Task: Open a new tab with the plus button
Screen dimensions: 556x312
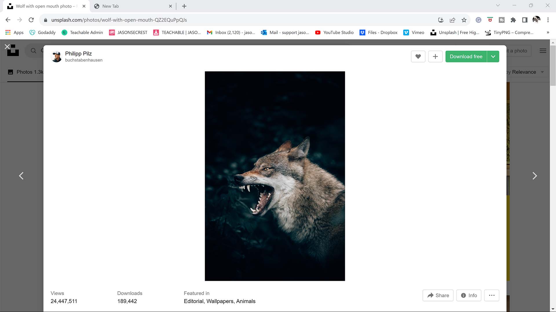Action: (x=184, y=6)
